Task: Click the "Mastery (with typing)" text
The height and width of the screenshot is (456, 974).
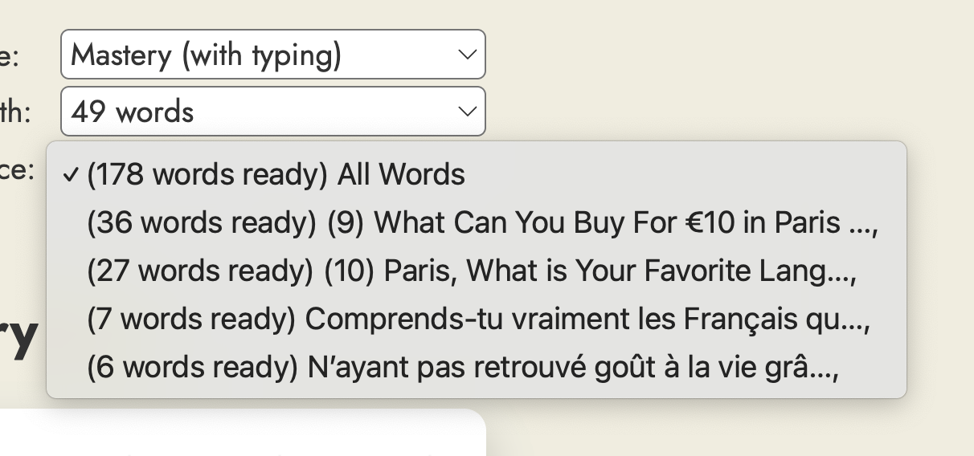Action: tap(206, 55)
